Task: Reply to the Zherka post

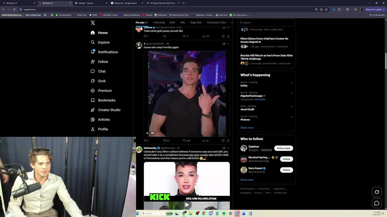Action: (146, 36)
